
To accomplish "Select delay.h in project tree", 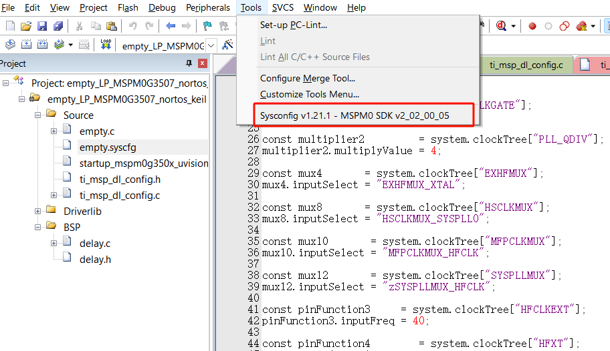I will coord(95,260).
